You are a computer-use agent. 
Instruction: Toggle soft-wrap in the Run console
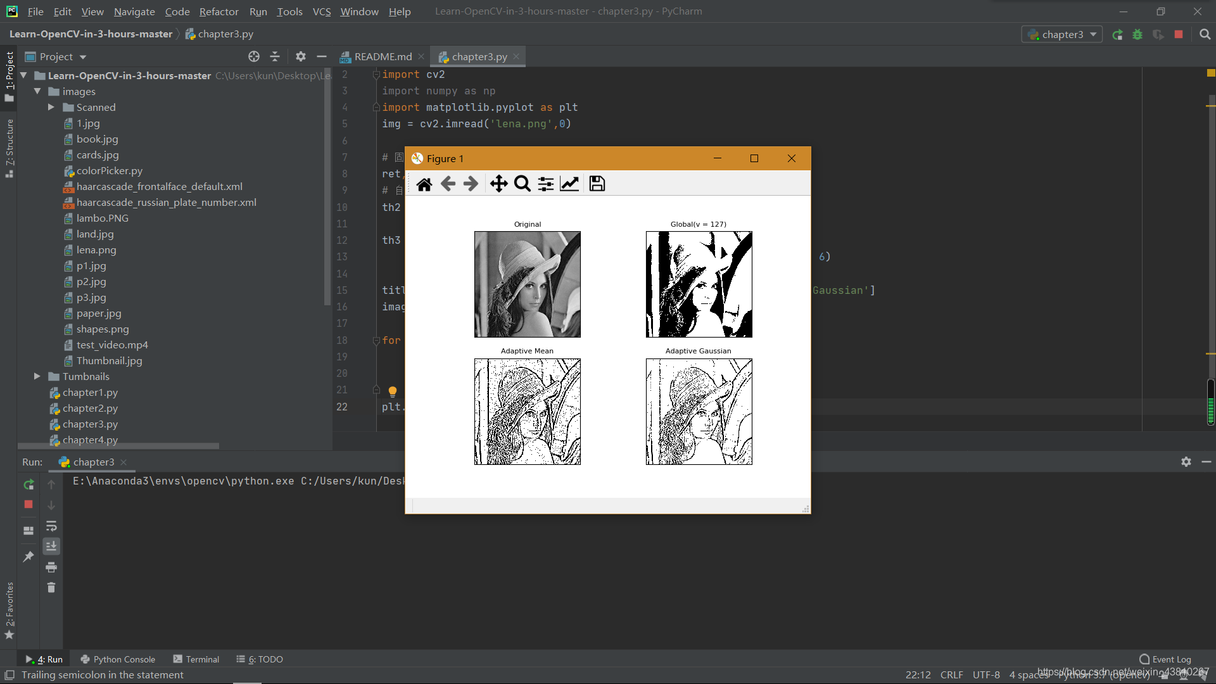[51, 526]
